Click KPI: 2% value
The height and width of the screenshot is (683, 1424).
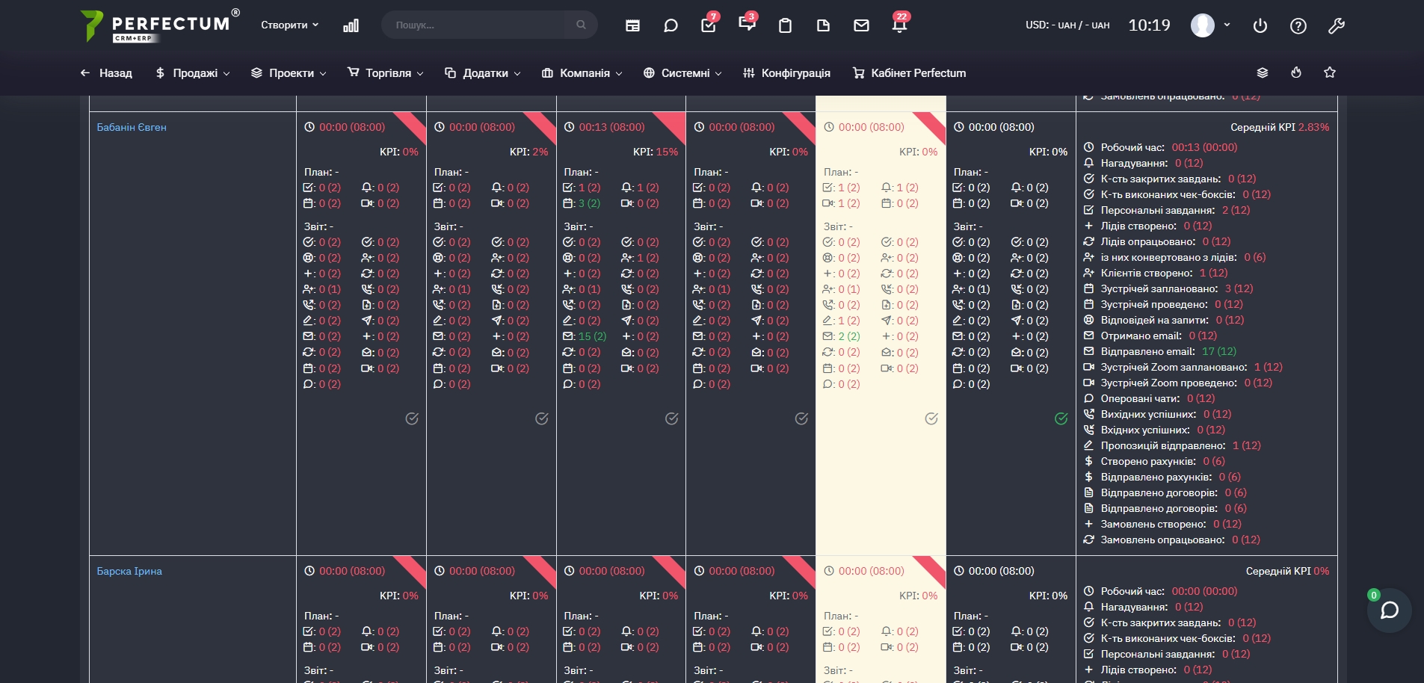[528, 152]
